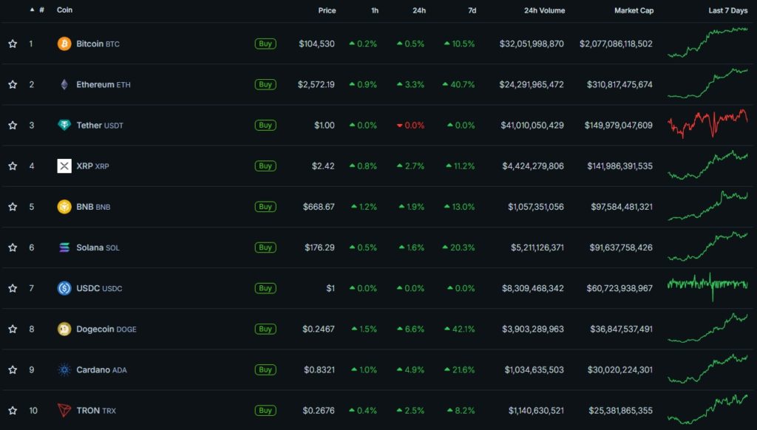Sort the table by Price column
Screen dimensions: 757x430
pos(327,10)
